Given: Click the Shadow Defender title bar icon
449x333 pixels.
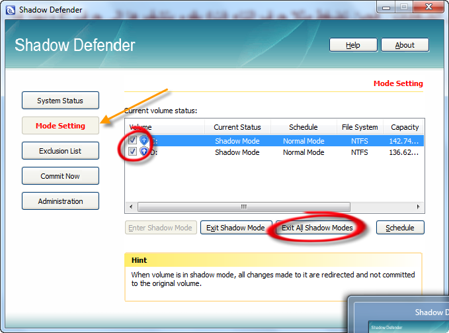Looking at the screenshot, I should 11,11.
